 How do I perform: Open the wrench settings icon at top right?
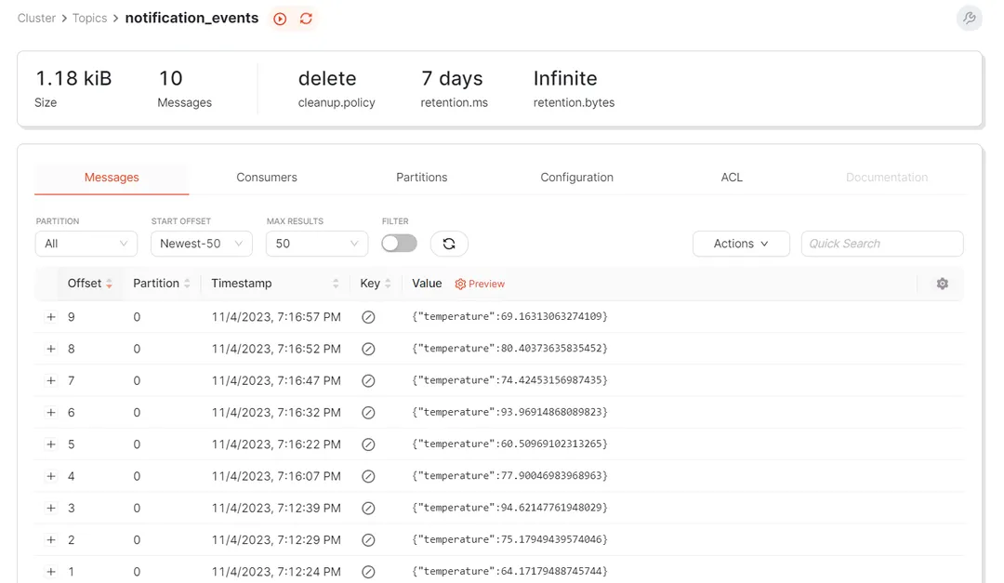pos(969,18)
